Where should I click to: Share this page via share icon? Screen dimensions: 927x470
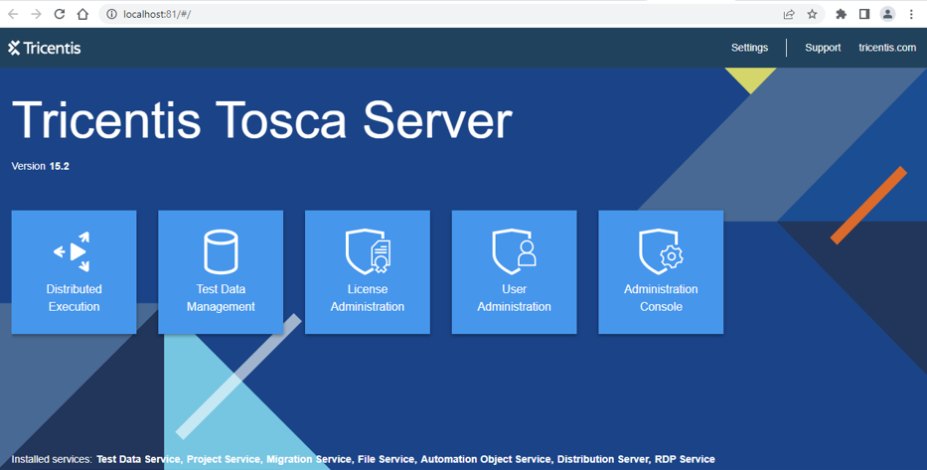(789, 14)
